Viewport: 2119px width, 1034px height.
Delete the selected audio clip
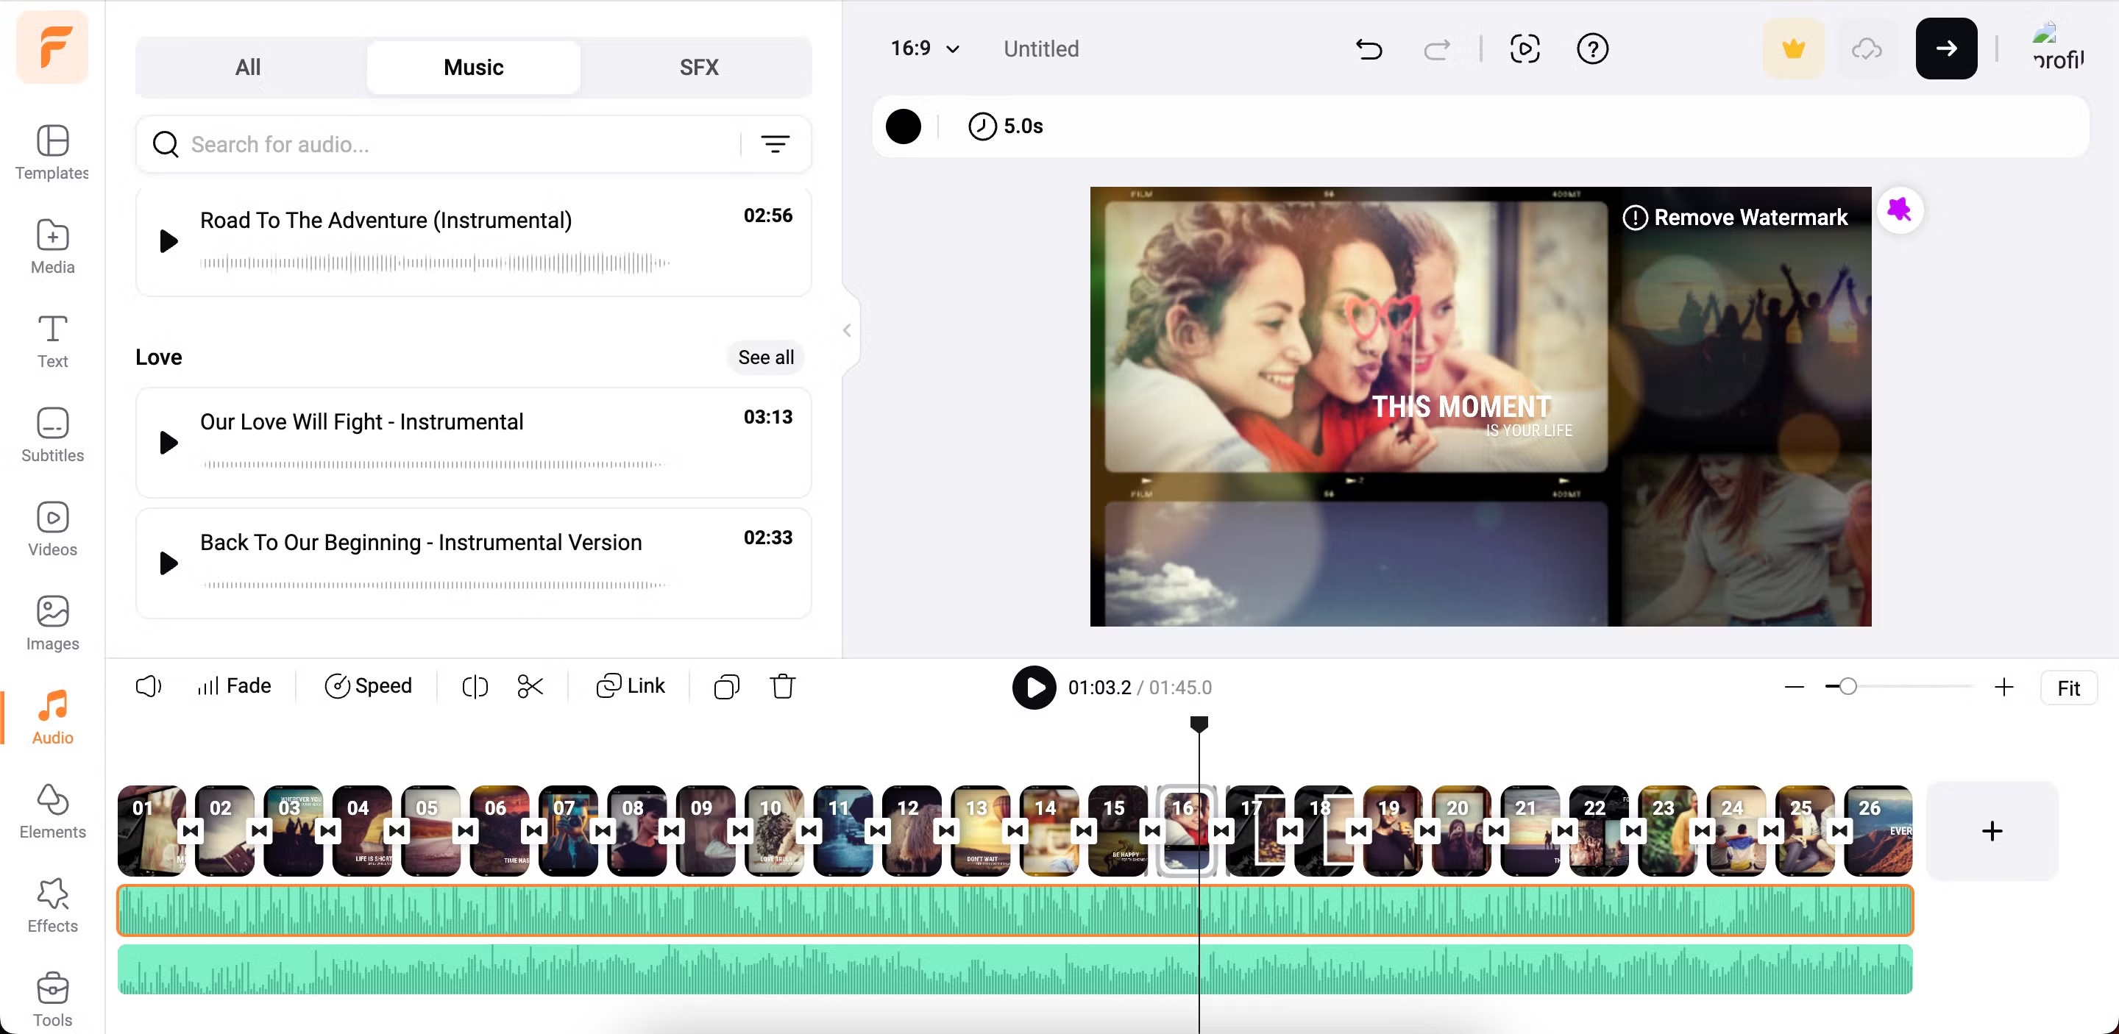[x=782, y=685]
